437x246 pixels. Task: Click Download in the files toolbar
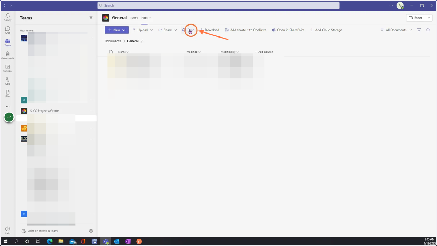pyautogui.click(x=209, y=30)
